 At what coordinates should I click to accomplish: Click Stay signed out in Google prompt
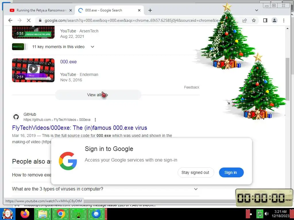click(x=195, y=172)
